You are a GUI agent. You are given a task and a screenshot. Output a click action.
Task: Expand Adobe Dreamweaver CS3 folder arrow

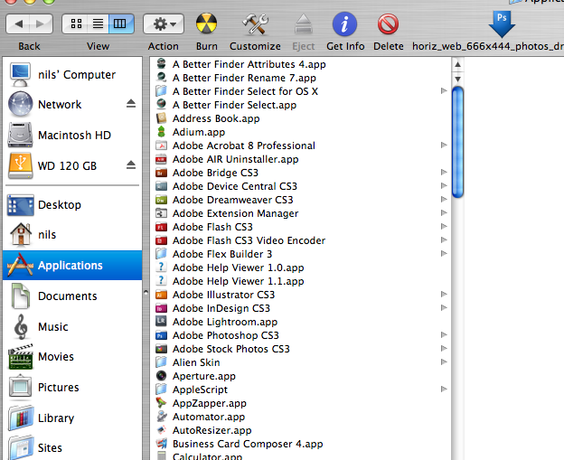[x=444, y=199]
